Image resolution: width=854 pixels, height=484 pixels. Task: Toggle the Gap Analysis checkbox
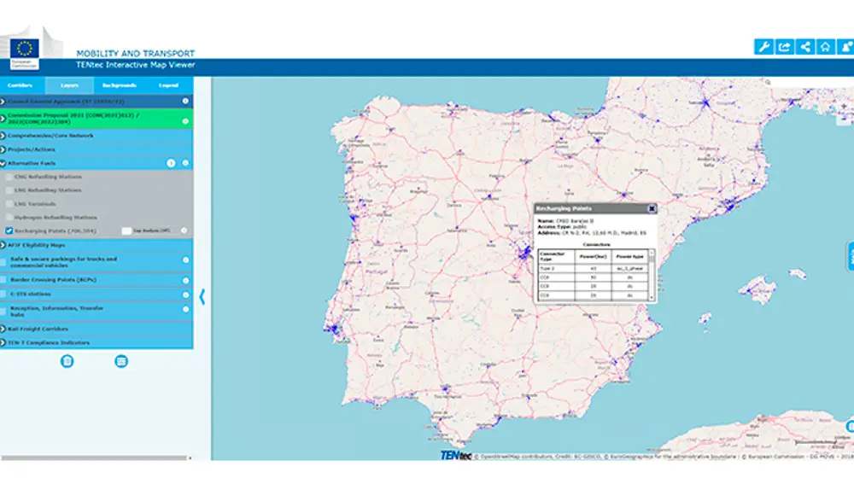pos(126,230)
